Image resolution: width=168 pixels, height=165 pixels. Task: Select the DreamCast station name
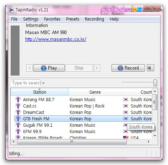pos(33,112)
